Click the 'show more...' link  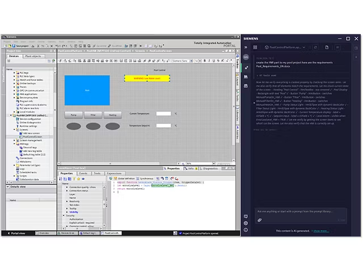click(x=320, y=231)
